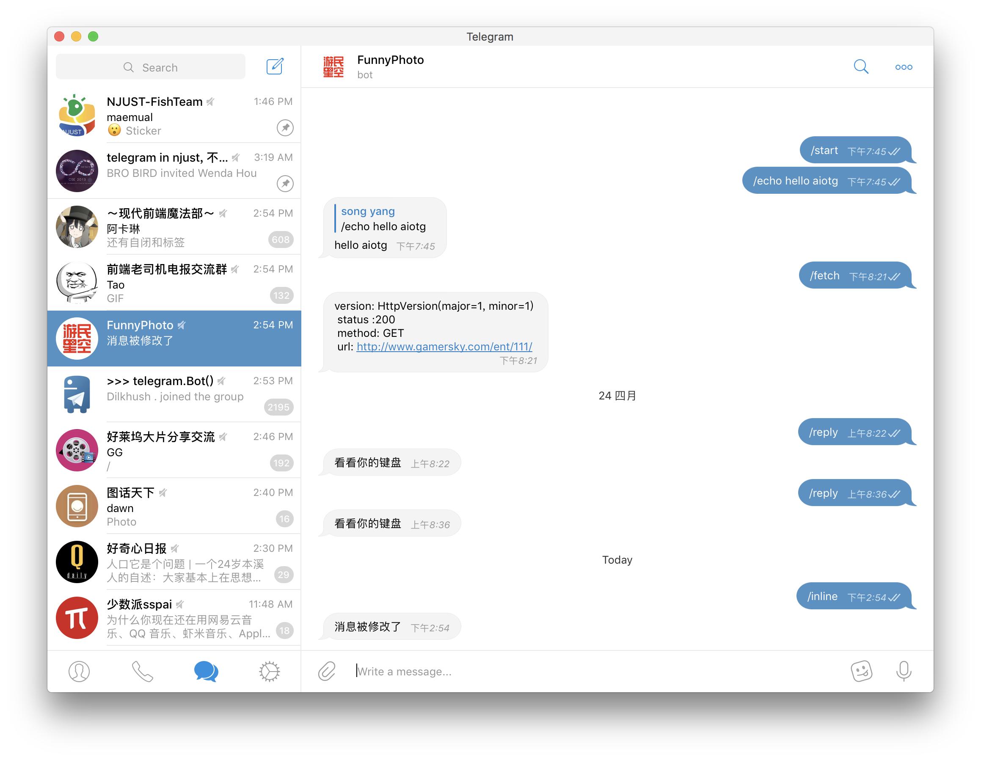Select the attach file paperclip icon
This screenshot has width=981, height=760.
pyautogui.click(x=326, y=670)
